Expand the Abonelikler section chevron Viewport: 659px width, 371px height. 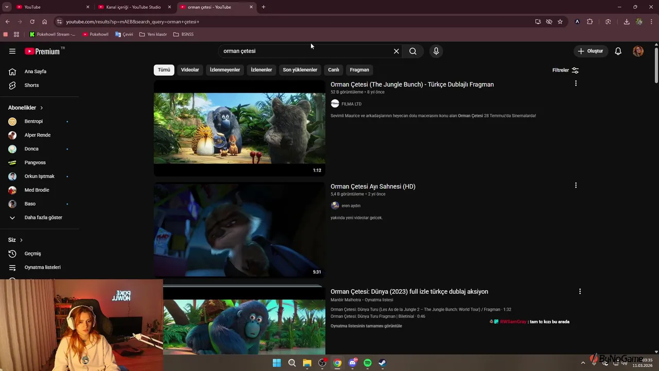pyautogui.click(x=41, y=108)
